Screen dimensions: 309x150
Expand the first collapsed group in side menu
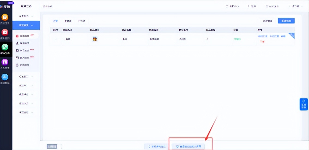pos(26,16)
